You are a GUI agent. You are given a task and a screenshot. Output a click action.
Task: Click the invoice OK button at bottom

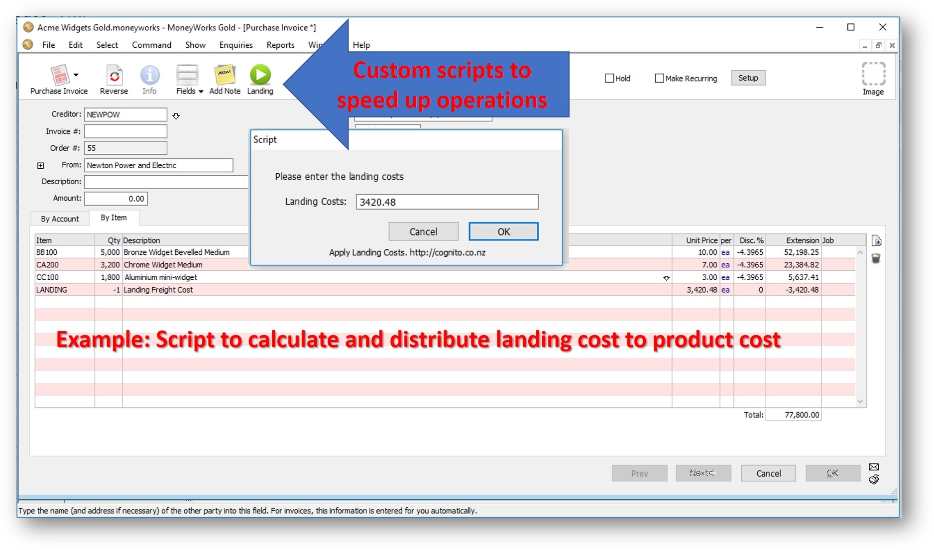tap(832, 473)
